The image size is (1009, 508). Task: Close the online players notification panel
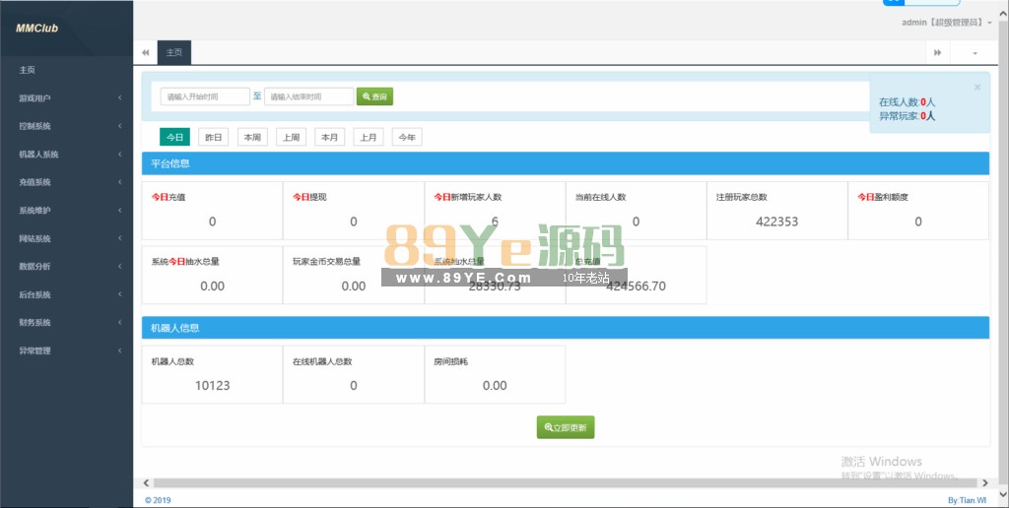tap(976, 88)
